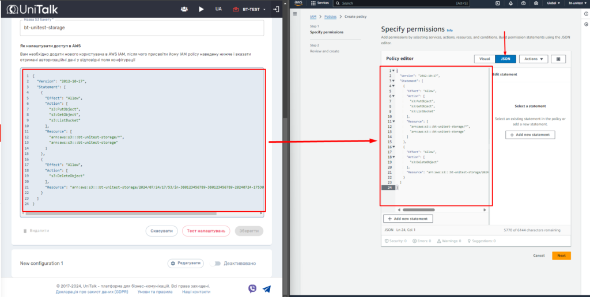Expand the Actions dropdown in policy editor
The image size is (590, 297).
click(x=533, y=59)
